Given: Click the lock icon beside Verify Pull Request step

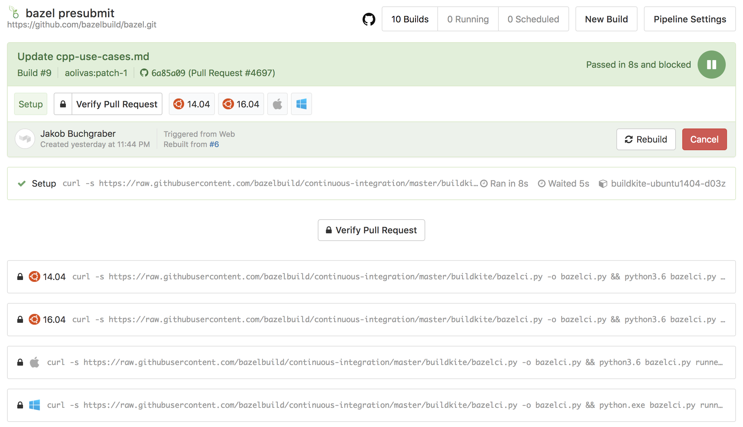Looking at the screenshot, I should [63, 104].
